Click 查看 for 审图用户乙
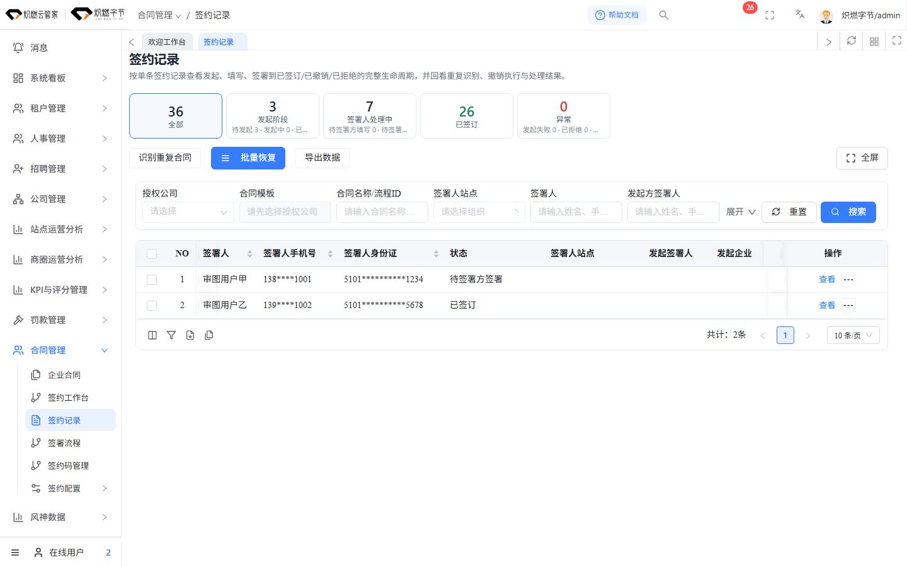907x567 pixels. (x=827, y=306)
